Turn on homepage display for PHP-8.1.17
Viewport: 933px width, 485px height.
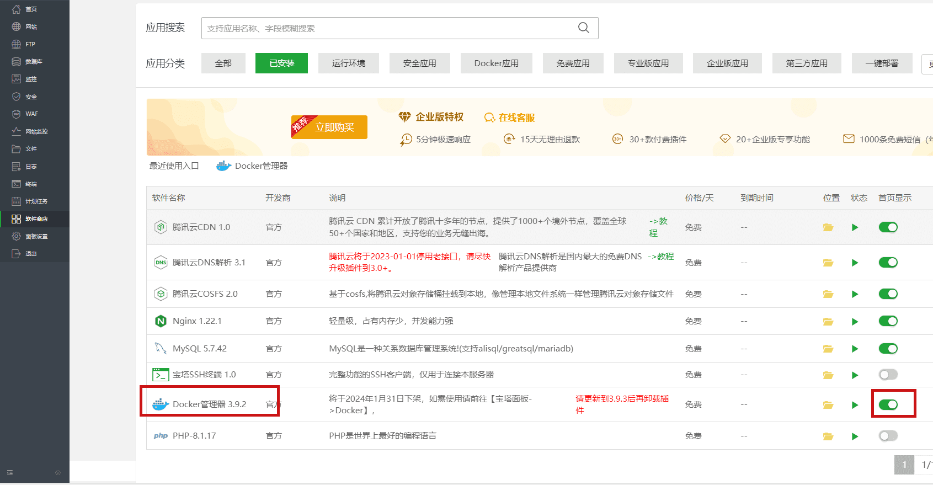pos(888,436)
